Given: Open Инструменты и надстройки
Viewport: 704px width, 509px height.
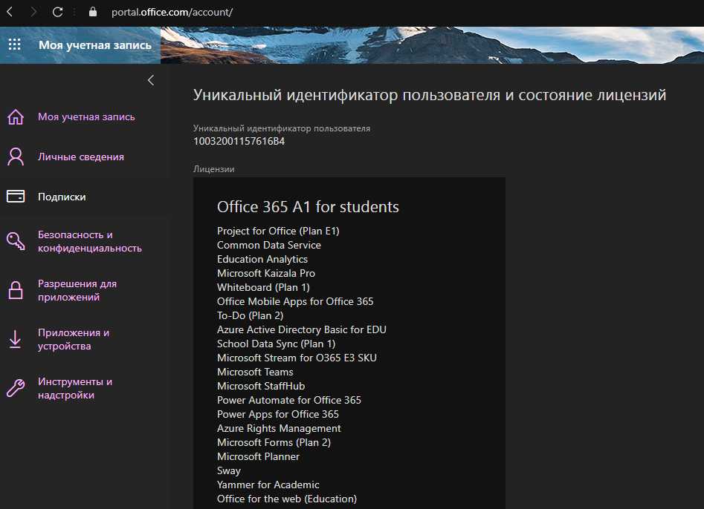Looking at the screenshot, I should point(75,388).
